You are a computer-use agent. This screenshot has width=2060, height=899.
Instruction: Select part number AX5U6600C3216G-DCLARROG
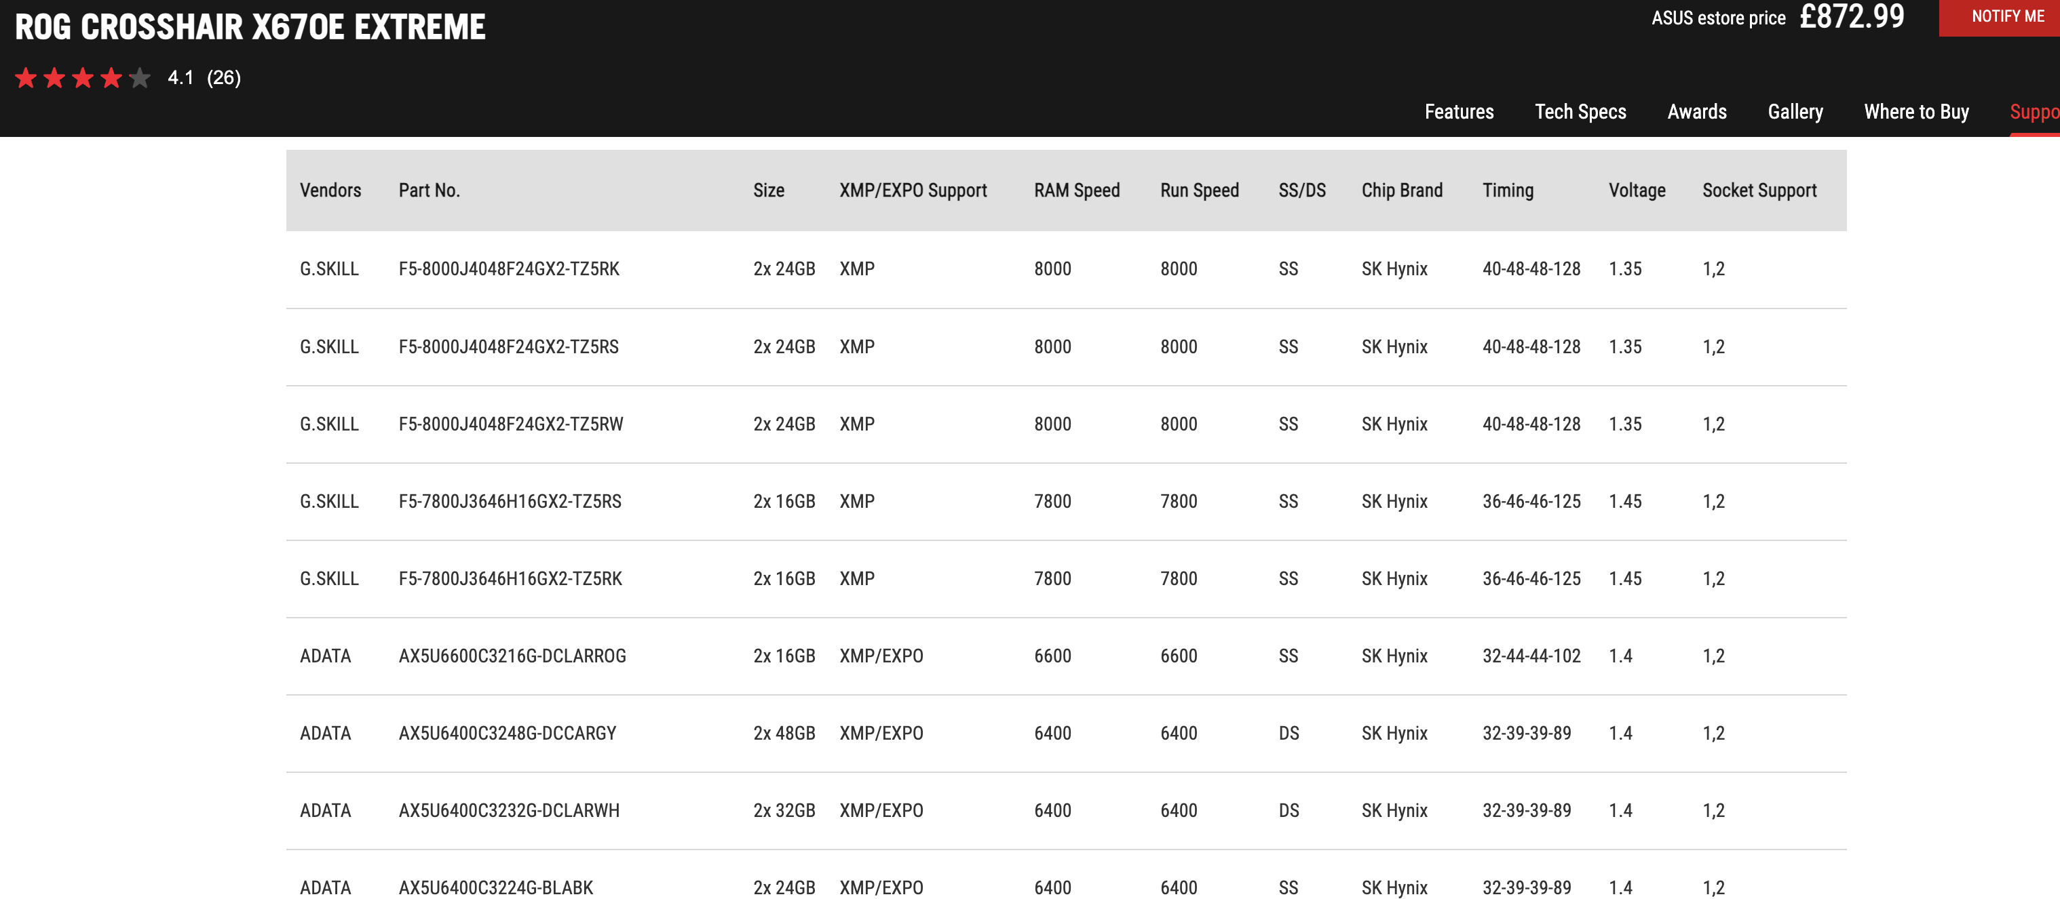click(x=512, y=656)
